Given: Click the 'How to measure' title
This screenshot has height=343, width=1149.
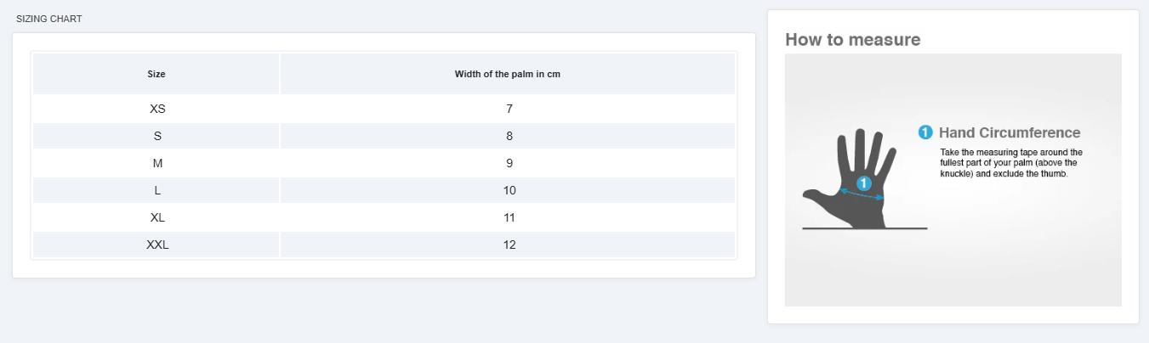Looking at the screenshot, I should (853, 39).
